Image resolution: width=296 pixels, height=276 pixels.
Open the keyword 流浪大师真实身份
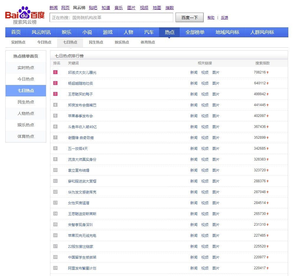click(x=82, y=160)
